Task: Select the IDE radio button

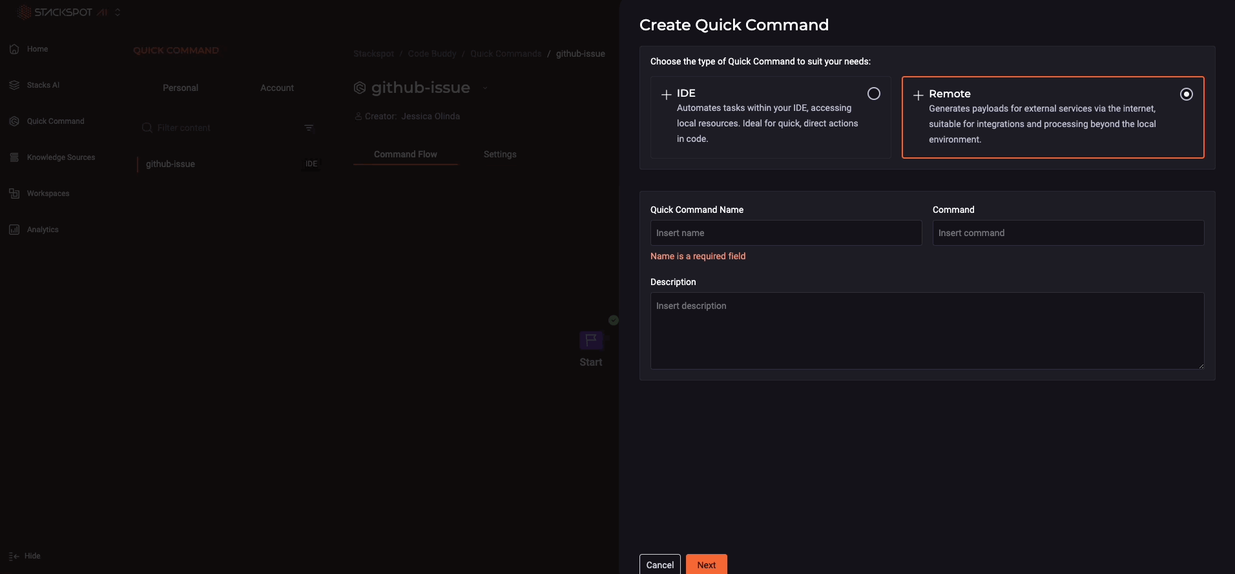Action: tap(874, 94)
